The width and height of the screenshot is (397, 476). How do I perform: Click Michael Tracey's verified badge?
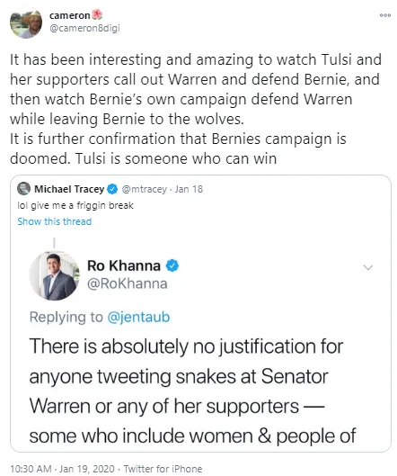(113, 189)
